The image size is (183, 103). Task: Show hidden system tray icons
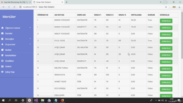(156, 100)
